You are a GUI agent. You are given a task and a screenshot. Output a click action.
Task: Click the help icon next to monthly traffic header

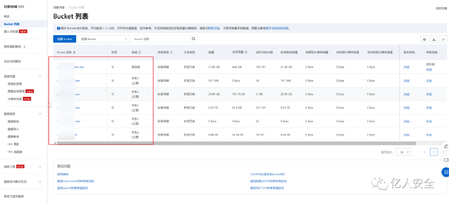[246, 52]
